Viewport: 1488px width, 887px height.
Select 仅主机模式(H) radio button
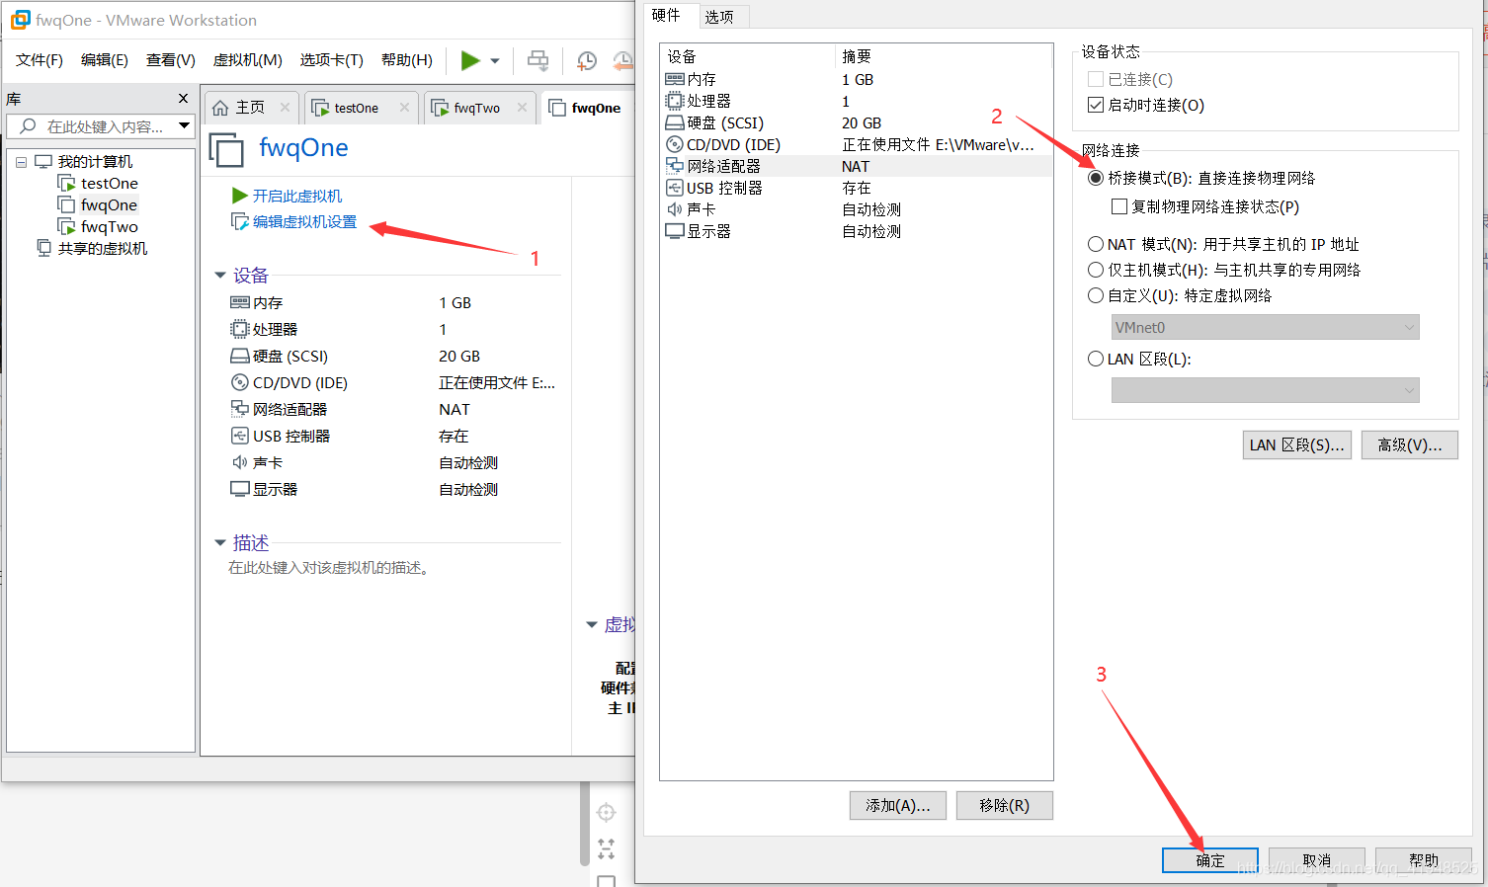(x=1095, y=270)
